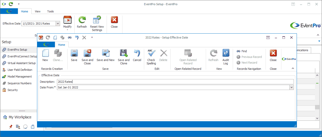Customize dialog quick access toolbar dropdown arrow
Viewport: 322px width, 137px height.
(92, 37)
